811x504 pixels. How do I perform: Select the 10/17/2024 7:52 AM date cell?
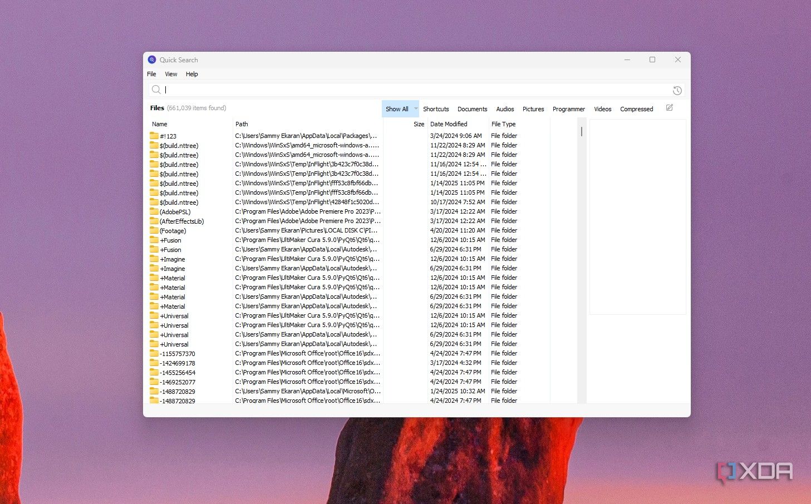tap(458, 202)
